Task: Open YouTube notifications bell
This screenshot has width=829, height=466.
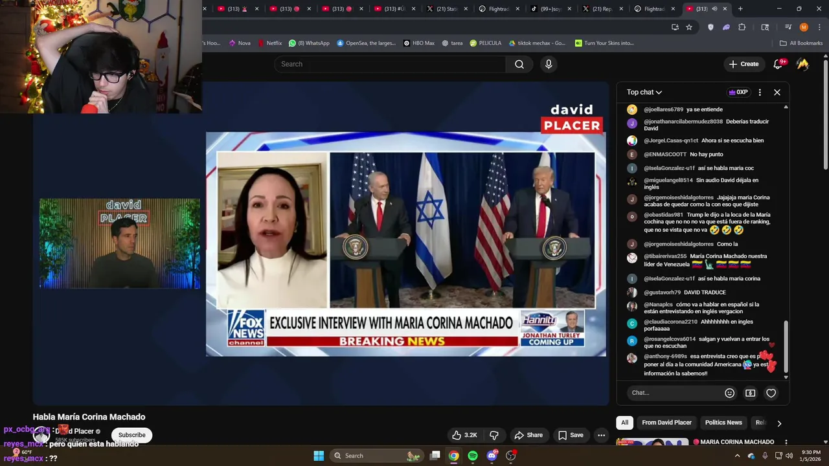Action: click(x=778, y=64)
